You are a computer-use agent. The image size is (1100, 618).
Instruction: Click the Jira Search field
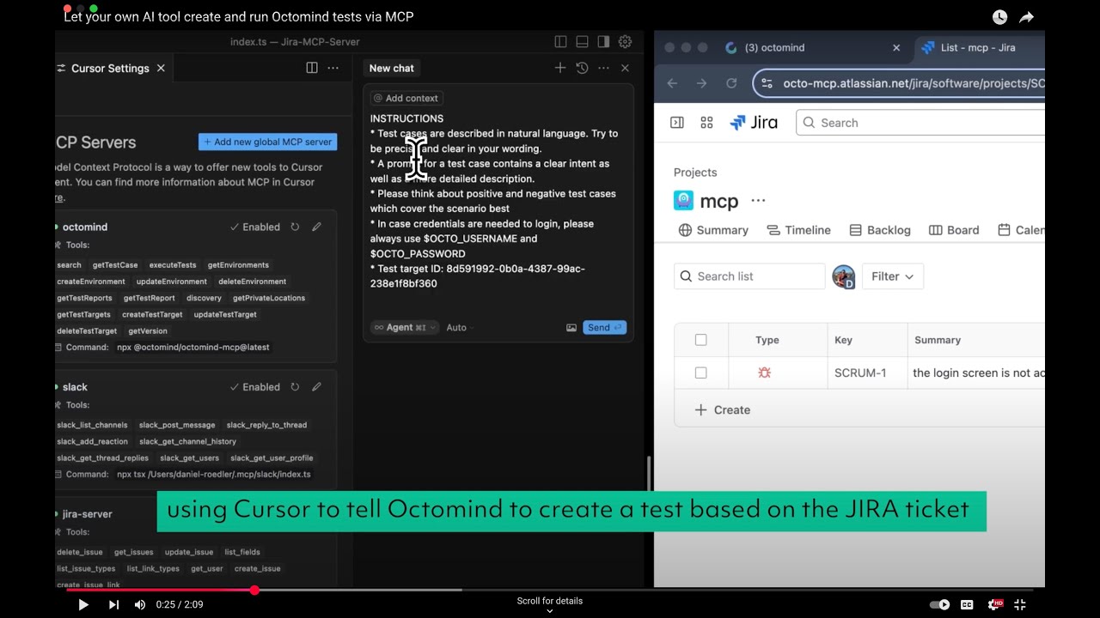920,123
